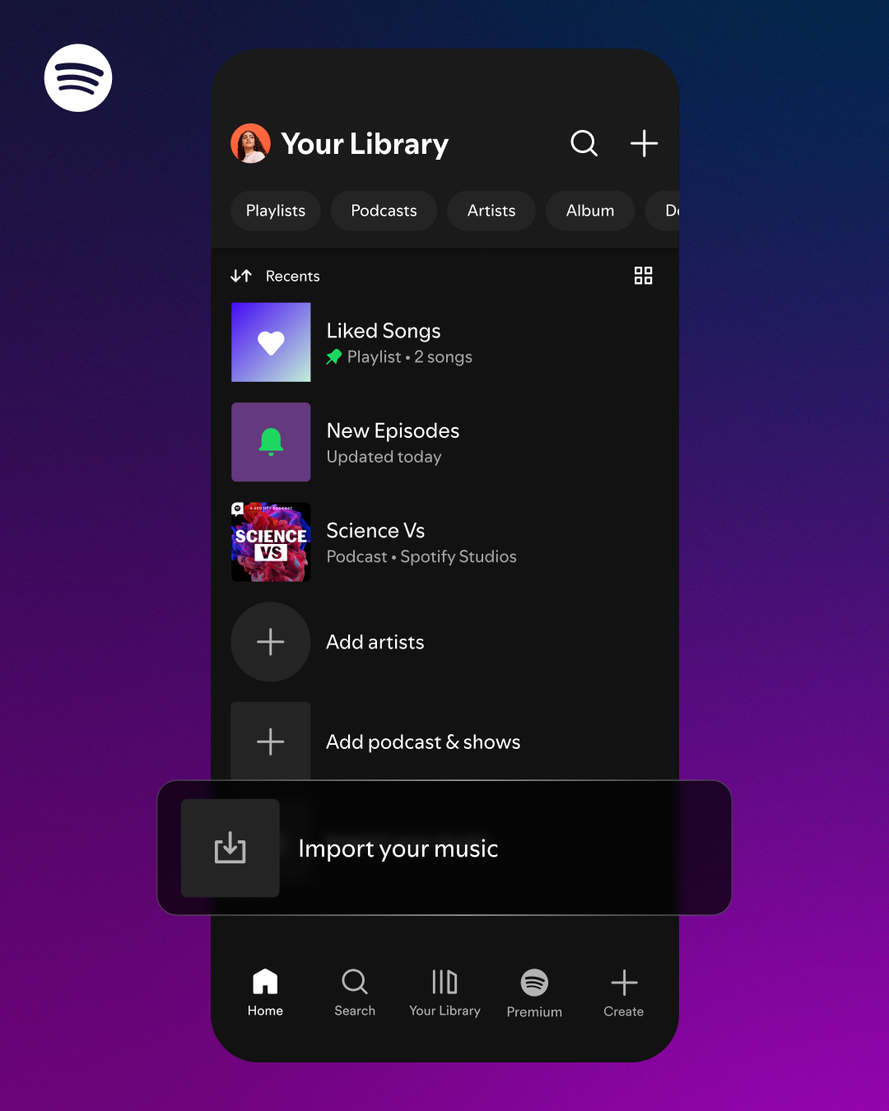889x1111 pixels.
Task: Tap the plus icon to create new content
Action: [644, 143]
